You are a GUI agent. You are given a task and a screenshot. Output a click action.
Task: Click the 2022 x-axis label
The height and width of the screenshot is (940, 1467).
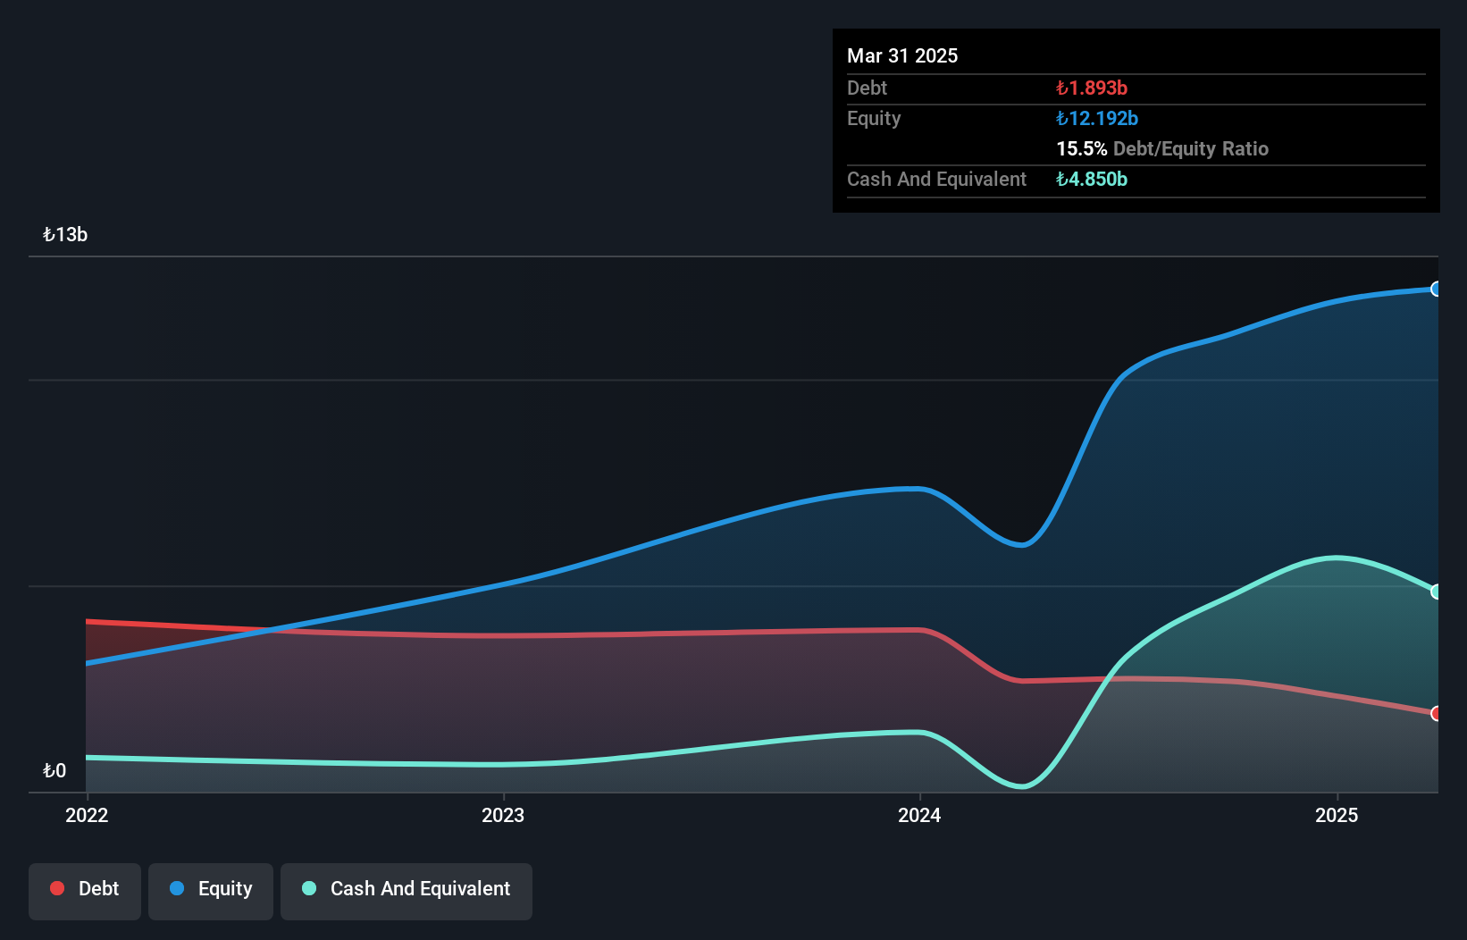coord(87,815)
